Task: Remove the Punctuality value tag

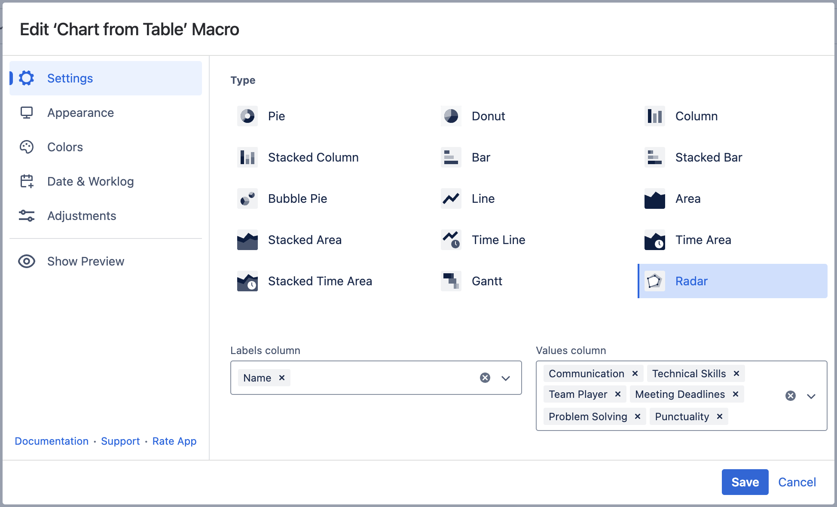Action: pos(720,416)
